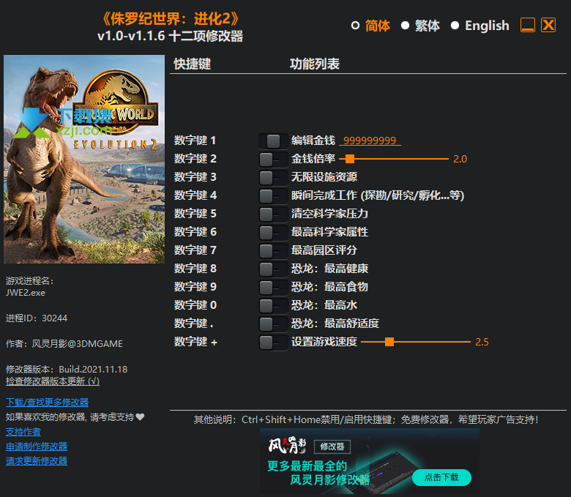The image size is (571, 497).
Task: Click the 数字键 . hotkey label
Action: point(193,324)
